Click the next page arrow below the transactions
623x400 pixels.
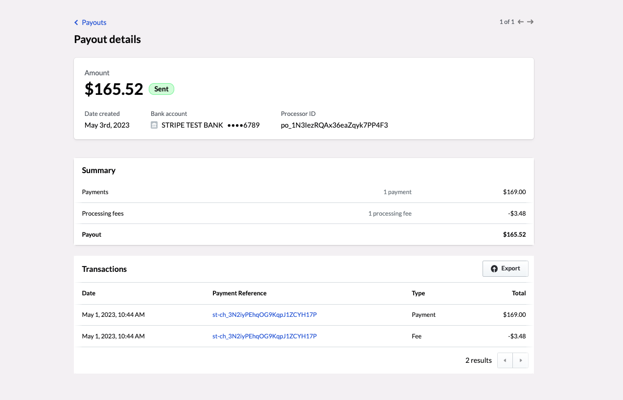point(520,360)
